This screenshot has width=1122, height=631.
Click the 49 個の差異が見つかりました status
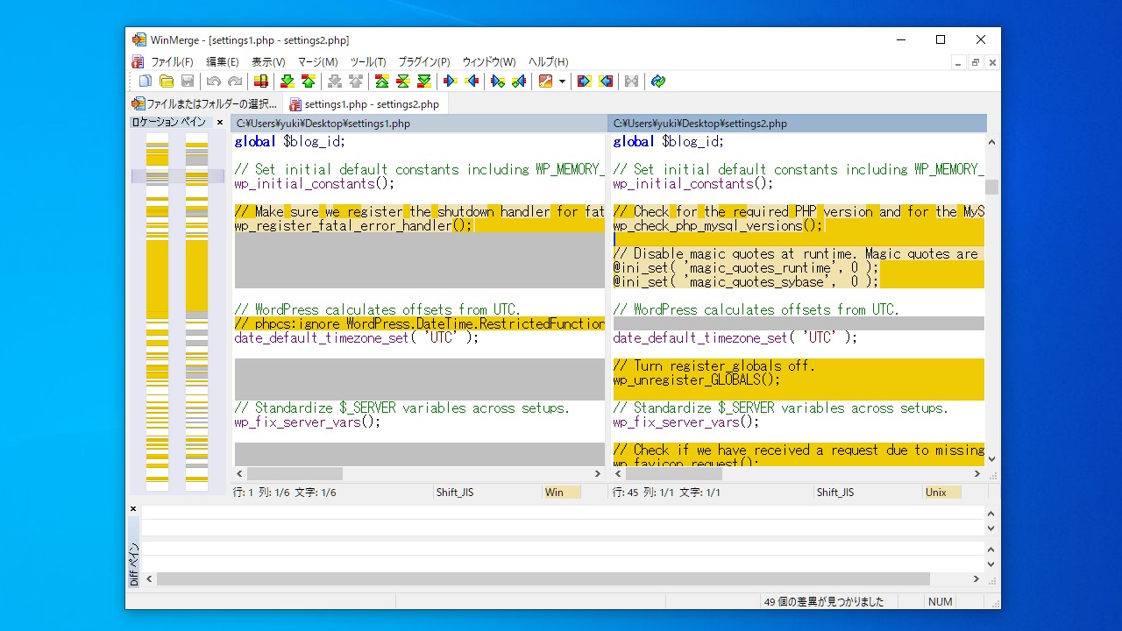point(824,602)
